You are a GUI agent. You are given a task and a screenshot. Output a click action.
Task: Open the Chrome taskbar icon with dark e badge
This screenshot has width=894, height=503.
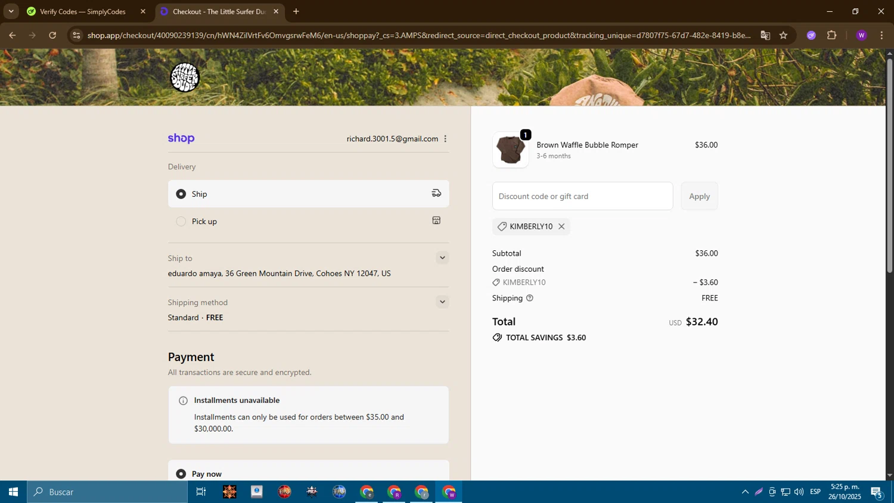click(x=367, y=492)
